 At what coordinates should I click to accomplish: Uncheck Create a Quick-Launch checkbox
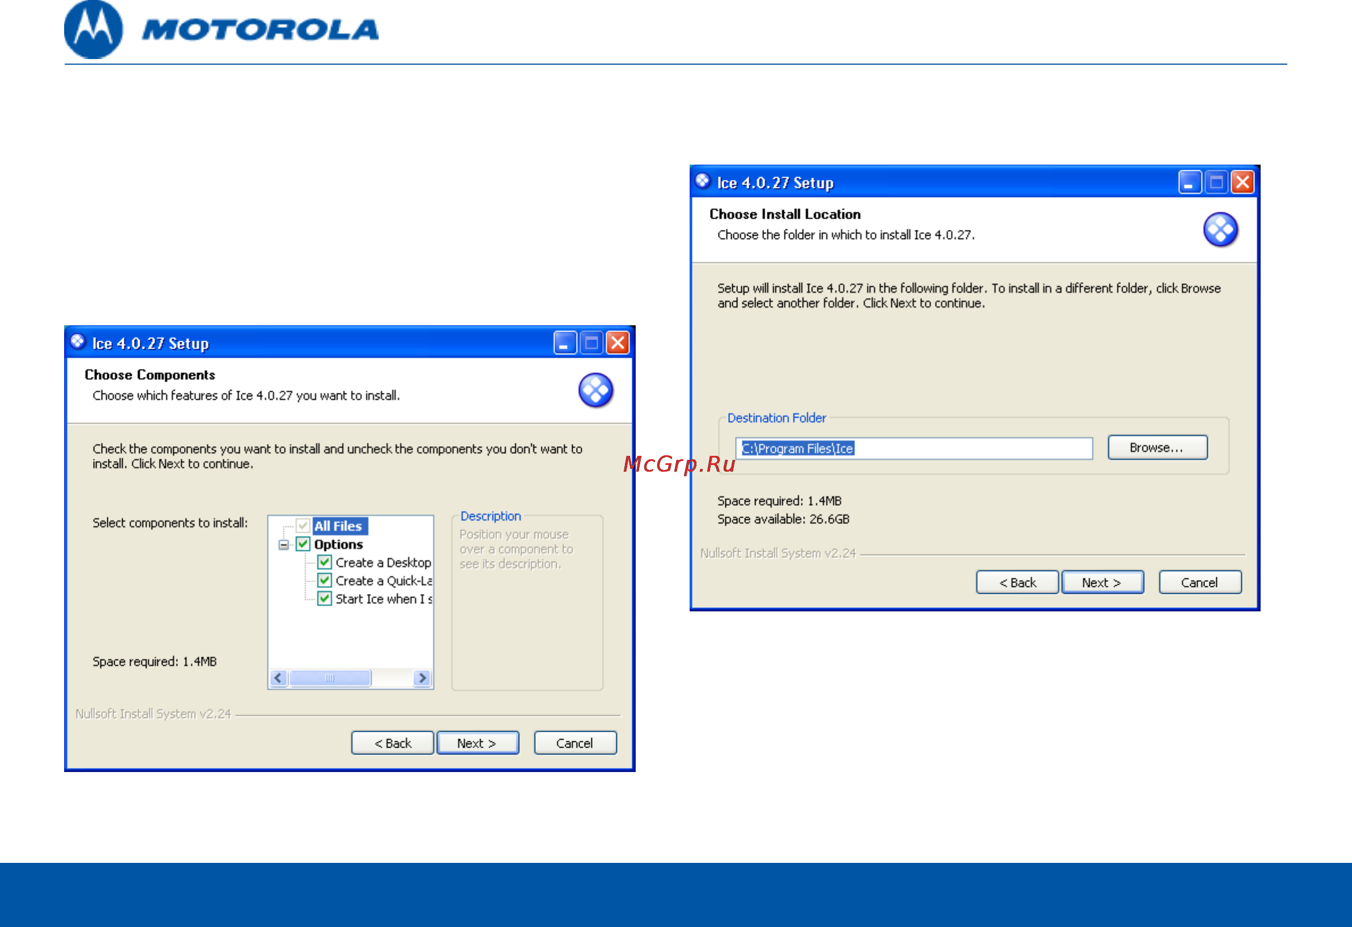click(325, 580)
